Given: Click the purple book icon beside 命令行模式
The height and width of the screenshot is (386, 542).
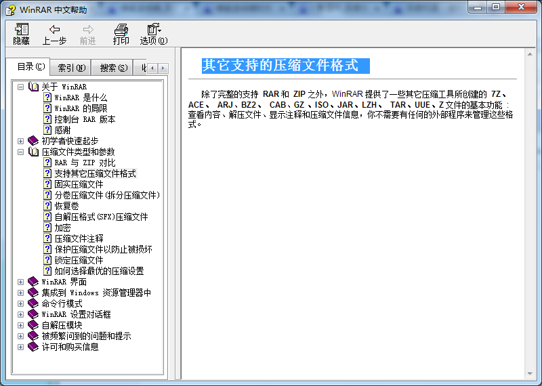Looking at the screenshot, I should 33,303.
